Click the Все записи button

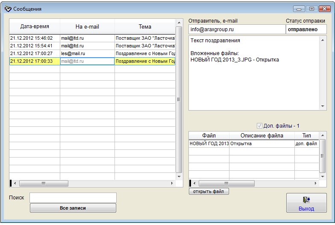[x=73, y=208]
